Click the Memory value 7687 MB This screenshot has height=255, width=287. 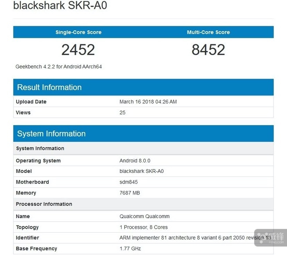(x=129, y=193)
